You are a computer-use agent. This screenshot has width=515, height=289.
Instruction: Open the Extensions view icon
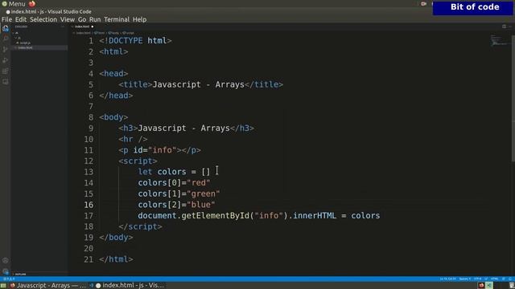[6, 71]
